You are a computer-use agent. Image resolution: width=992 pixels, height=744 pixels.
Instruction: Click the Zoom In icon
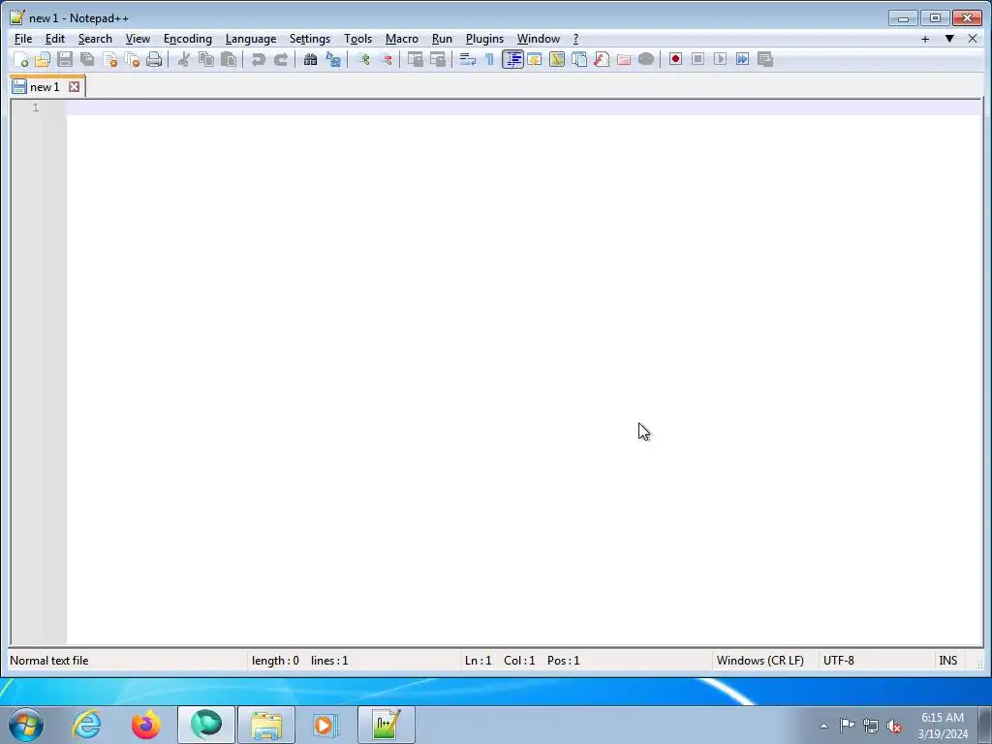[363, 59]
